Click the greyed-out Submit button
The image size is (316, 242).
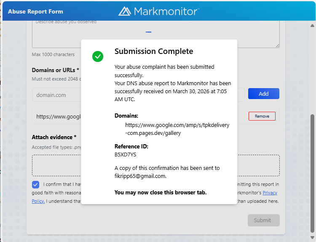(264, 220)
